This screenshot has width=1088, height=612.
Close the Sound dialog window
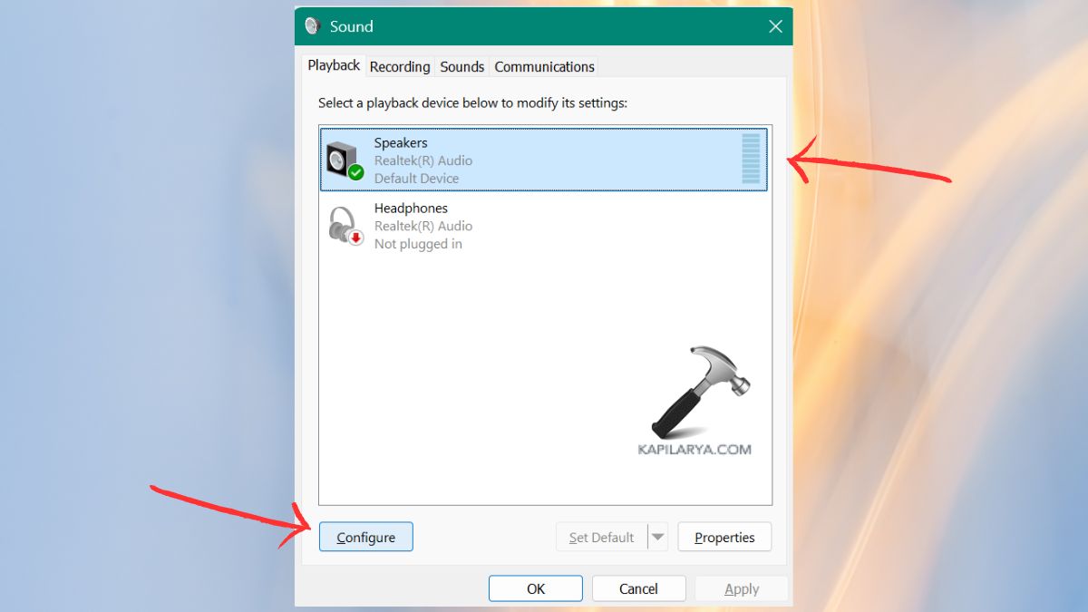[x=775, y=26]
